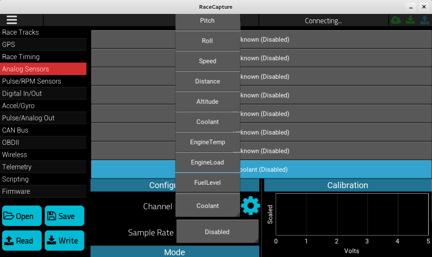Open Pulse/RPM Sensors section
The image size is (432, 257).
(x=43, y=81)
